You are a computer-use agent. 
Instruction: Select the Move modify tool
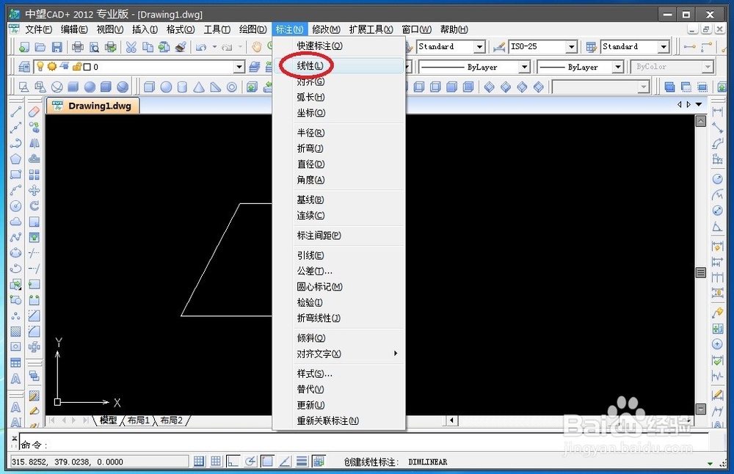tap(34, 190)
